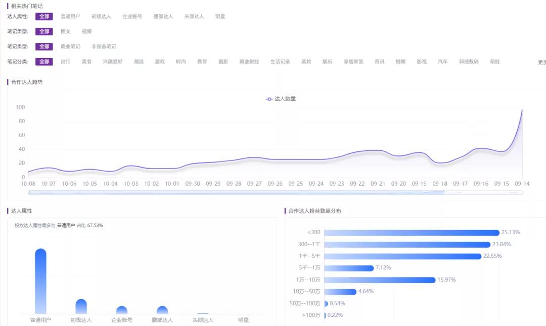
Task: Choose 视频 note type filter
Action: [x=87, y=31]
